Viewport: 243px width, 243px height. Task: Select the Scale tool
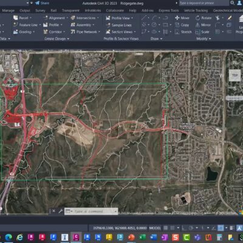(202, 32)
